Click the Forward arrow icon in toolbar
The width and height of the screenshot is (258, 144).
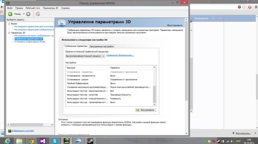point(28,14)
